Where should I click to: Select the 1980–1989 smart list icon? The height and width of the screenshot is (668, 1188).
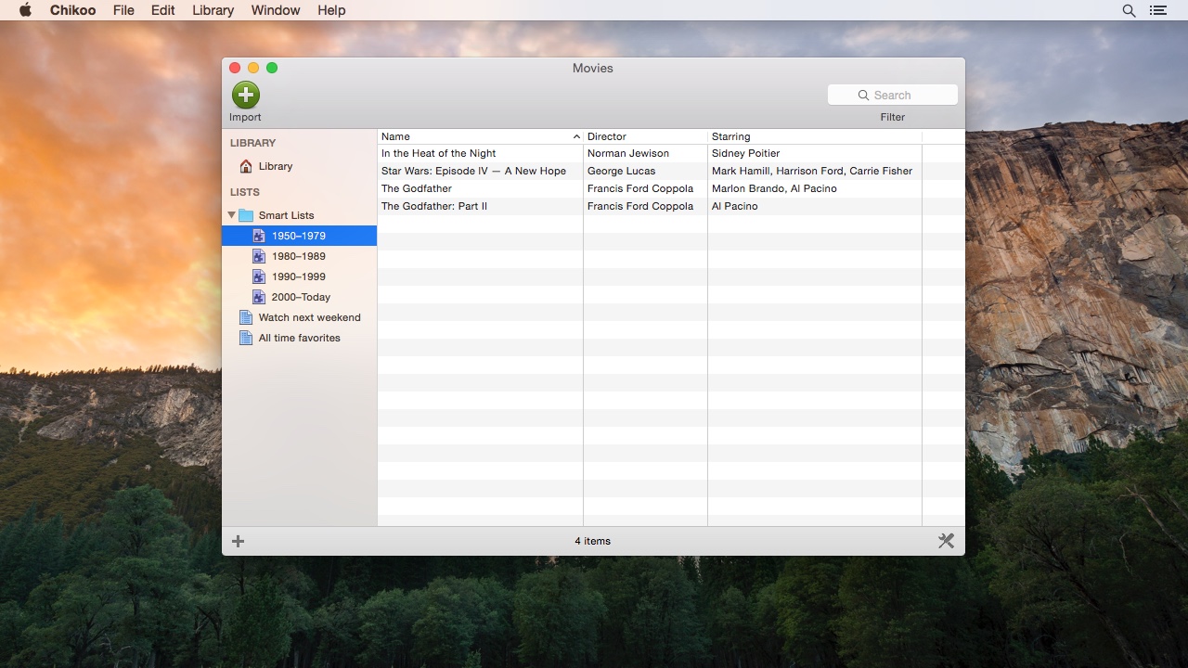[258, 256]
